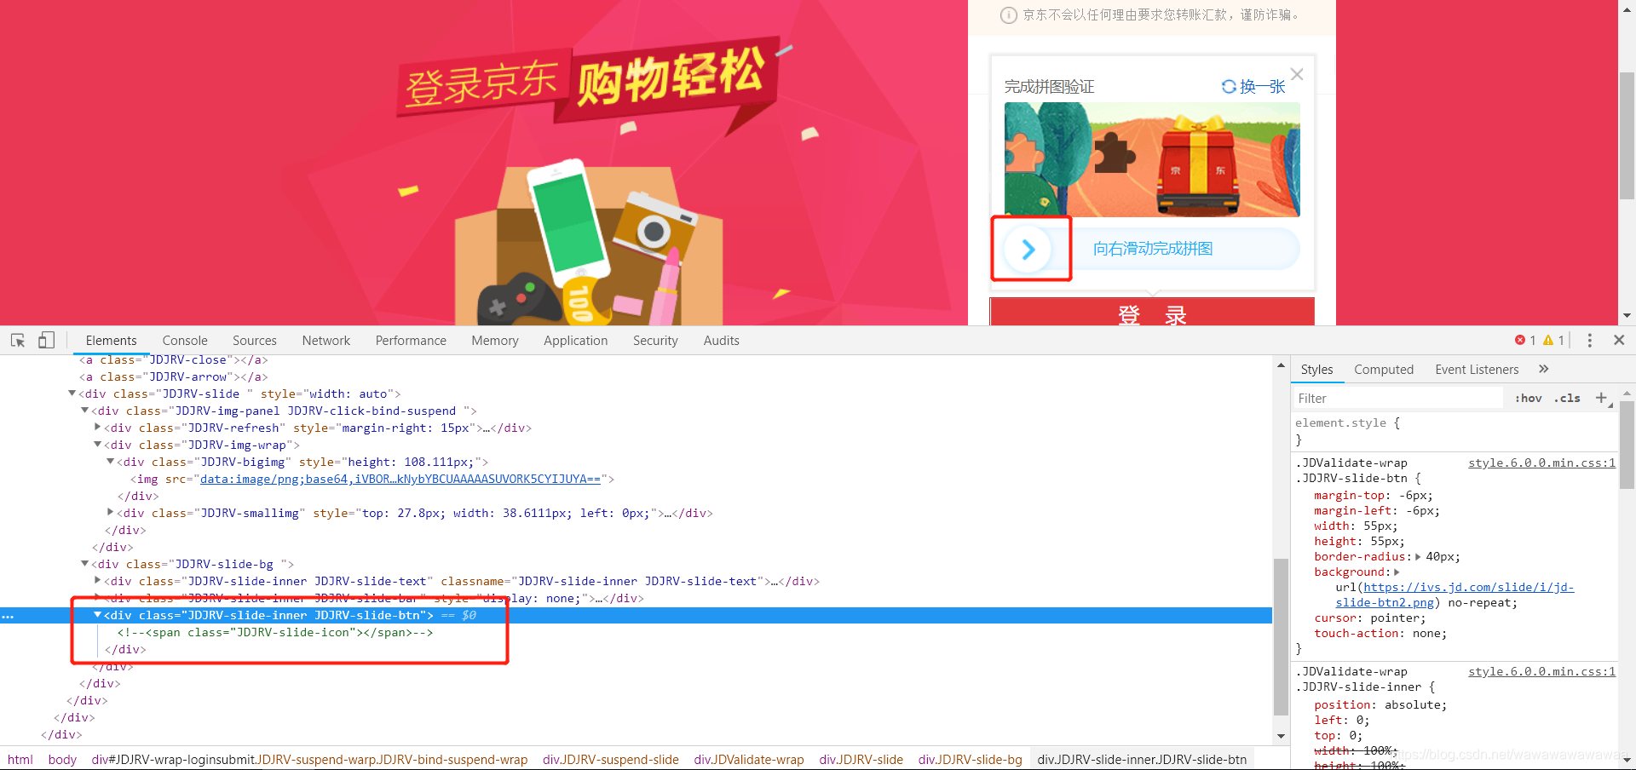Viewport: 1636px width, 770px height.
Task: Collapse the JDJRV-bigimg div node
Action: click(x=110, y=462)
